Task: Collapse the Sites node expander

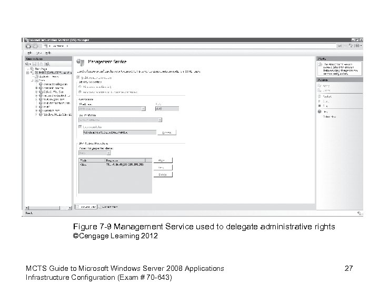Action: point(32,80)
